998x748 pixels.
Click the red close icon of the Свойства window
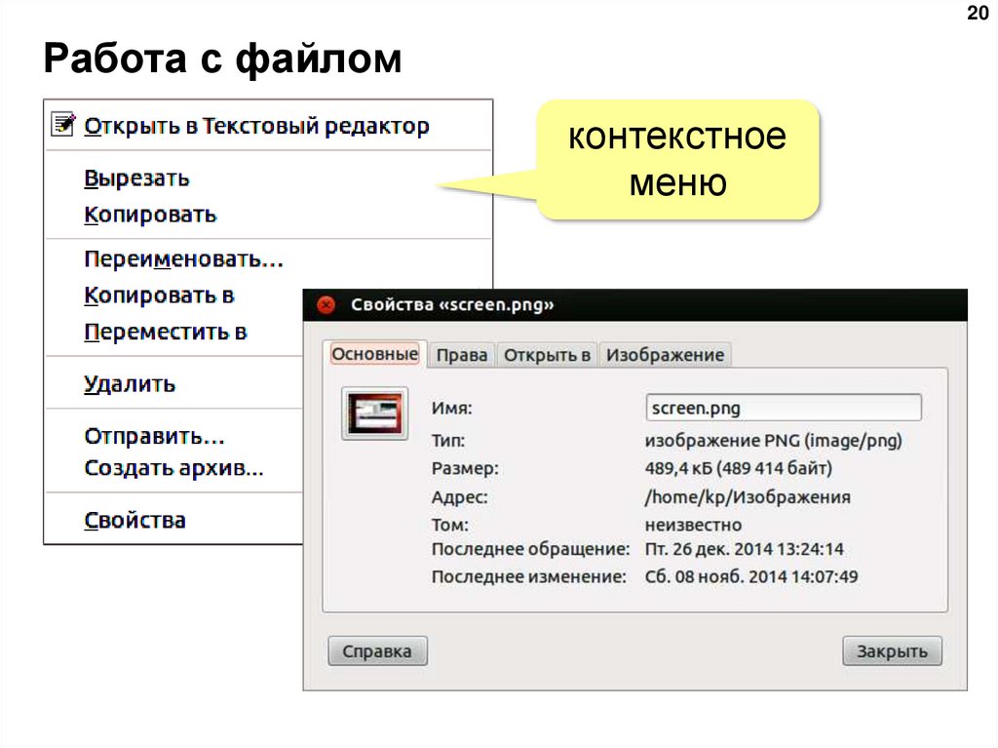326,304
